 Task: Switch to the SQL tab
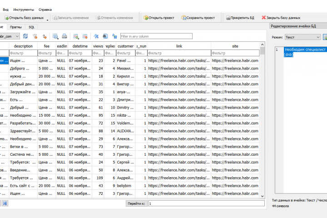click(x=31, y=27)
